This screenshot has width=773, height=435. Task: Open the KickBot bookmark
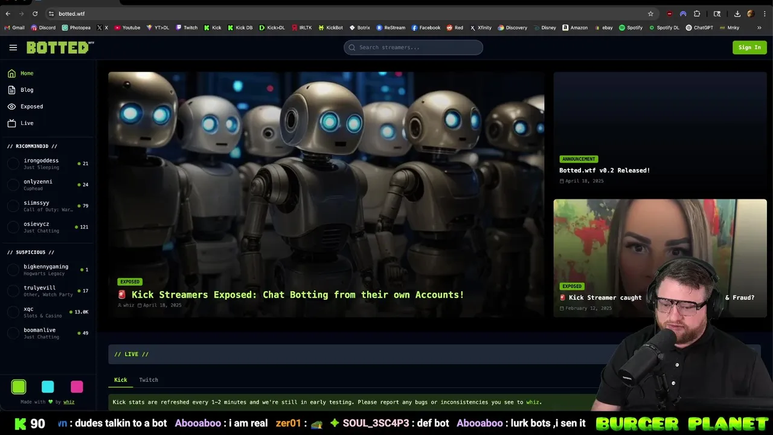click(330, 28)
